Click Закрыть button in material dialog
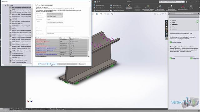 coord(52,64)
